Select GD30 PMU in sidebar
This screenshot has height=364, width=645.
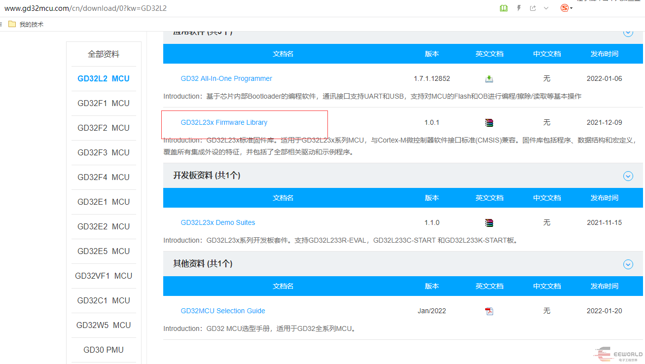(104, 350)
